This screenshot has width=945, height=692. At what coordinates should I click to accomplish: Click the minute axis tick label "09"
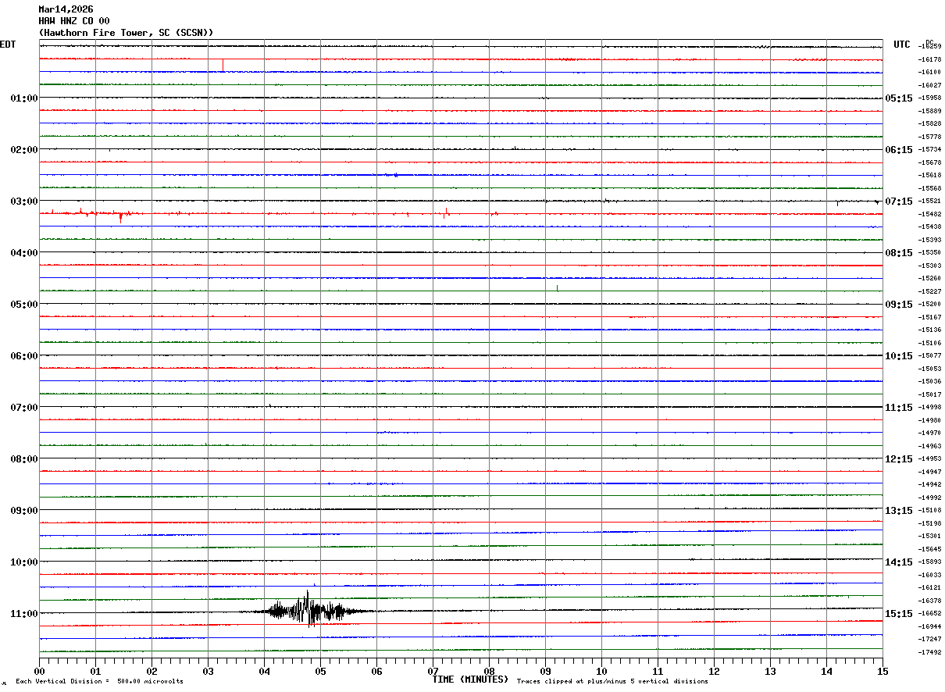[545, 672]
